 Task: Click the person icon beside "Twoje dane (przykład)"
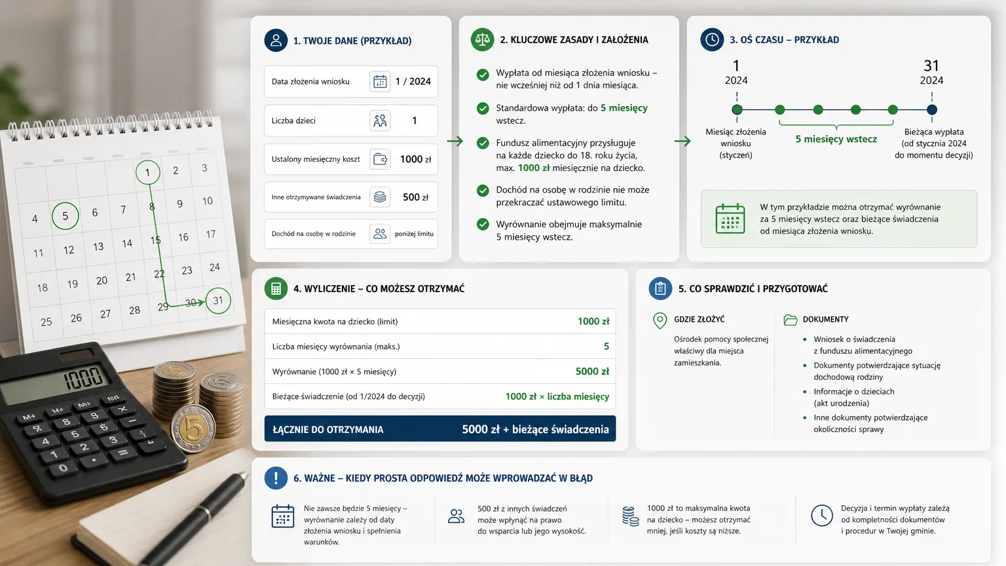tap(276, 40)
